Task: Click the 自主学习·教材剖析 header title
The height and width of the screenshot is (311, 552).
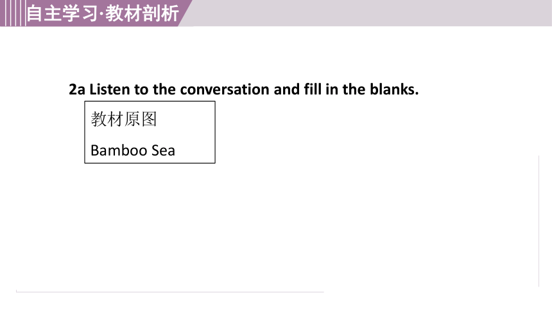Action: (103, 13)
